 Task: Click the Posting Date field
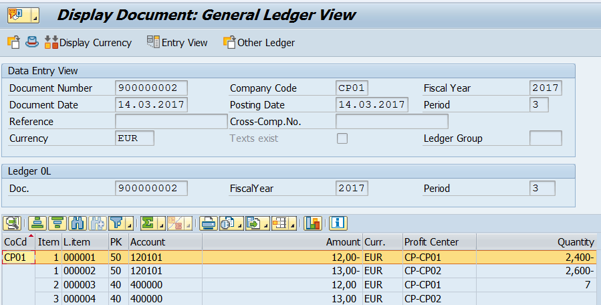pos(372,104)
